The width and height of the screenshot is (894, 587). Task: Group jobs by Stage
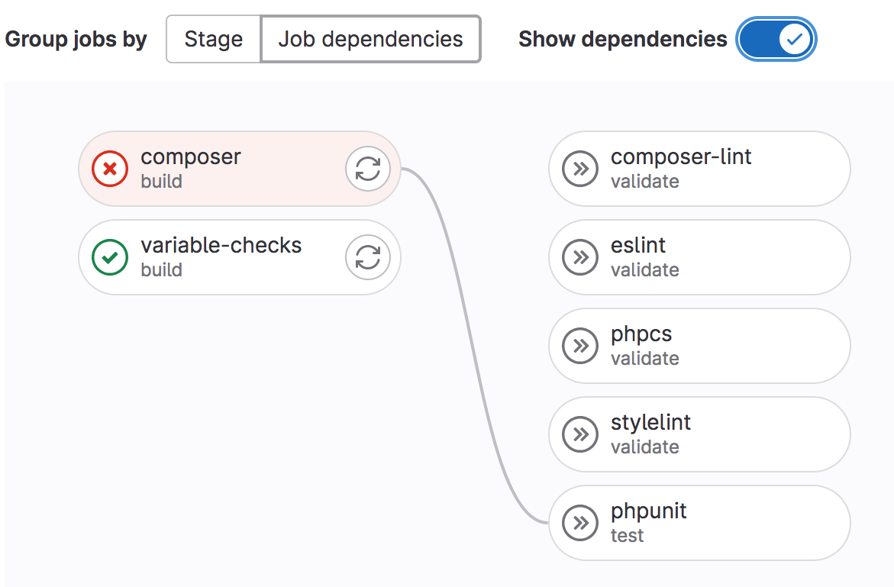point(214,39)
